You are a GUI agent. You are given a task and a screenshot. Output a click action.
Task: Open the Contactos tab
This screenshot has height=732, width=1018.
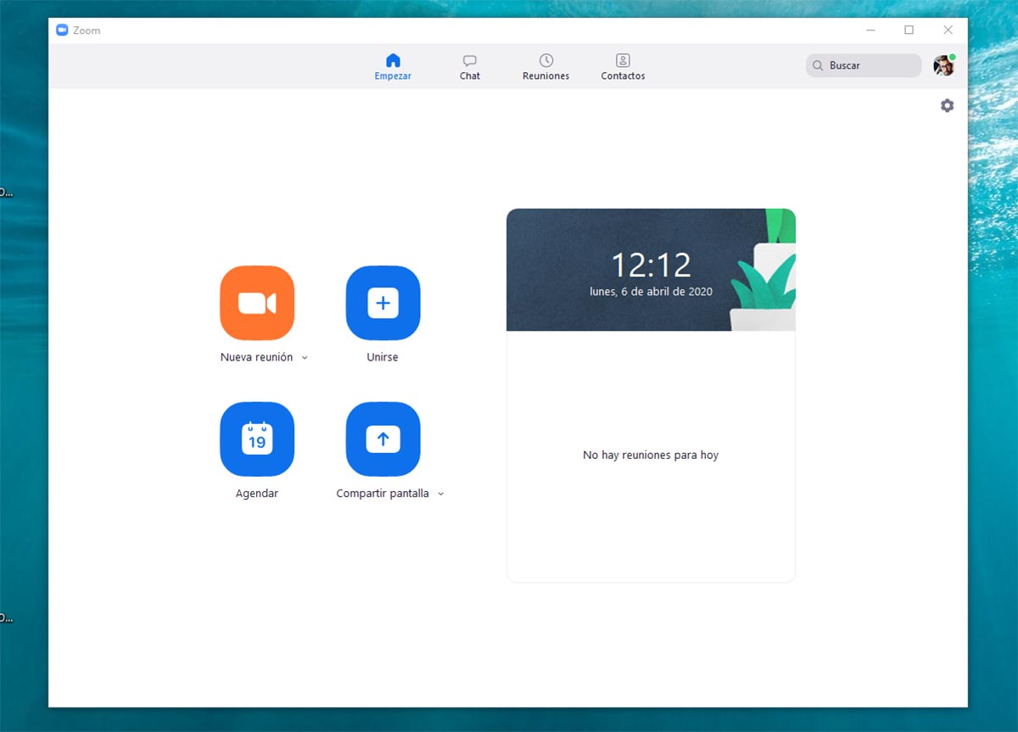tap(623, 67)
